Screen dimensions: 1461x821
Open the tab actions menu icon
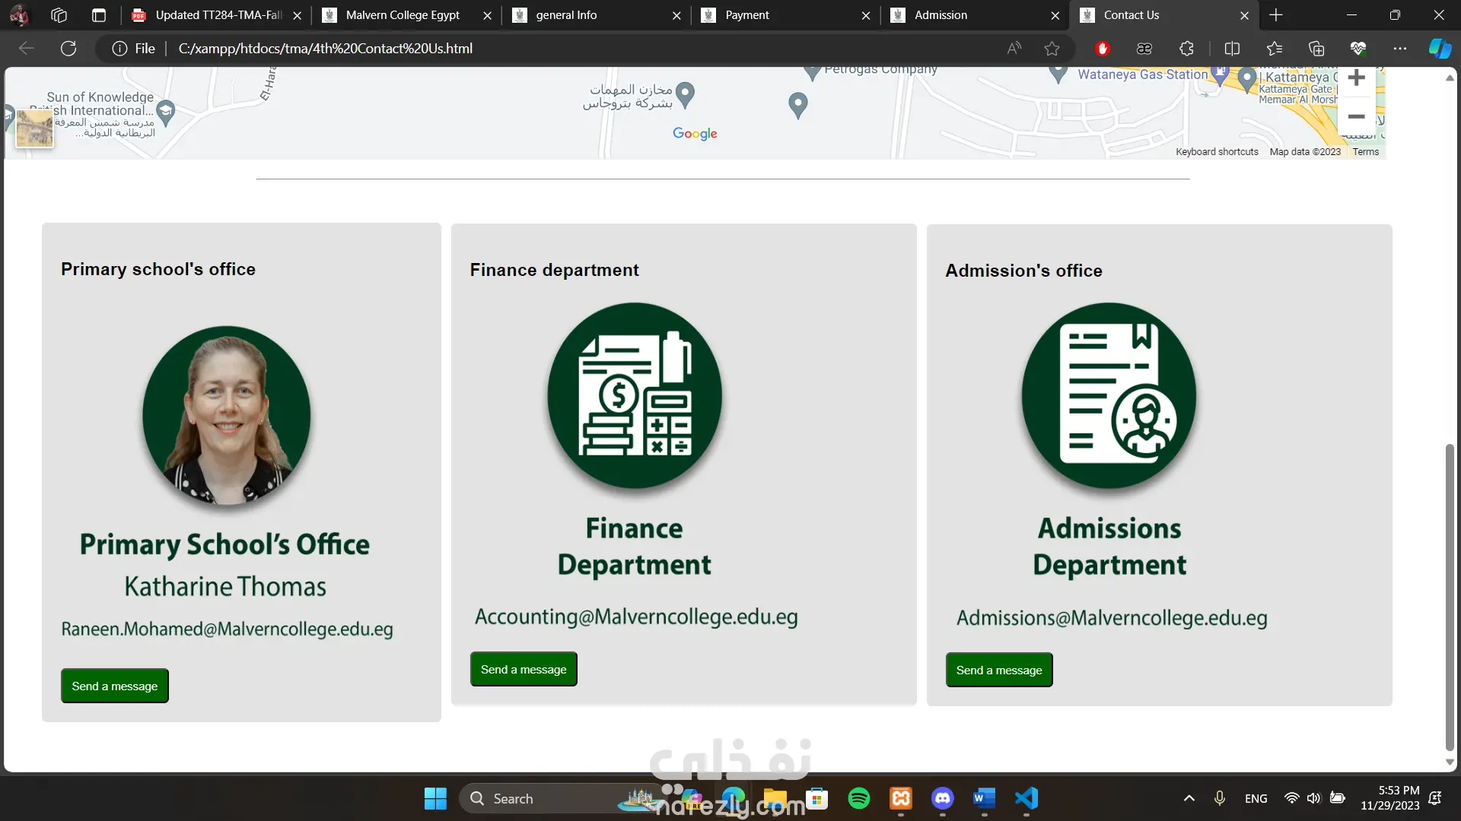point(99,14)
